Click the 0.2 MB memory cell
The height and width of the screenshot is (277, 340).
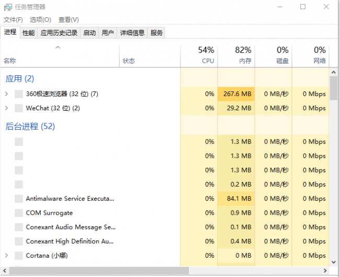click(x=236, y=184)
